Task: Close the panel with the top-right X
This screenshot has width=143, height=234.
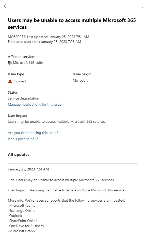Action: point(142,6)
